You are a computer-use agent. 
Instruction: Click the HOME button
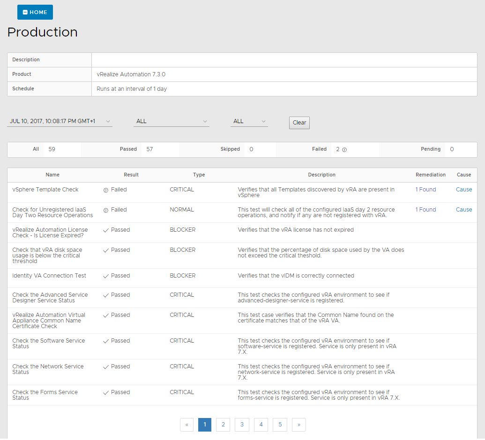pos(35,12)
